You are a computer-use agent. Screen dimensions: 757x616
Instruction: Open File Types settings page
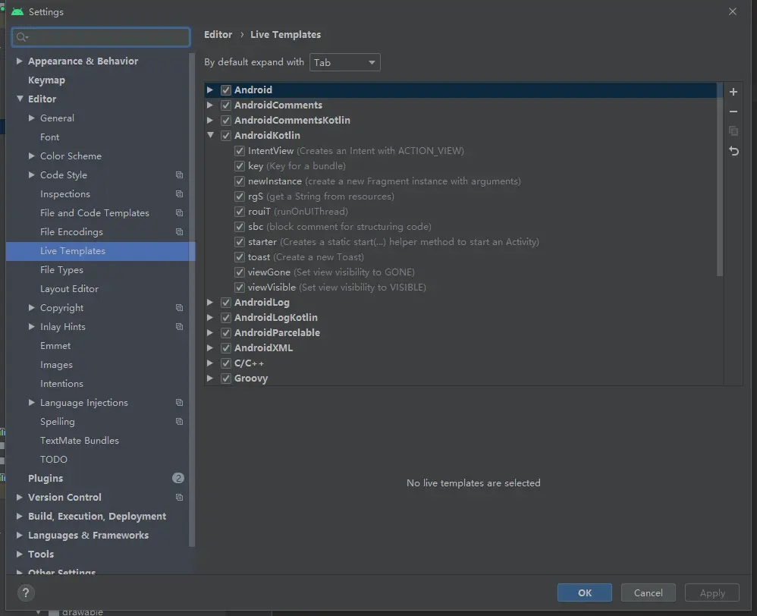point(61,270)
